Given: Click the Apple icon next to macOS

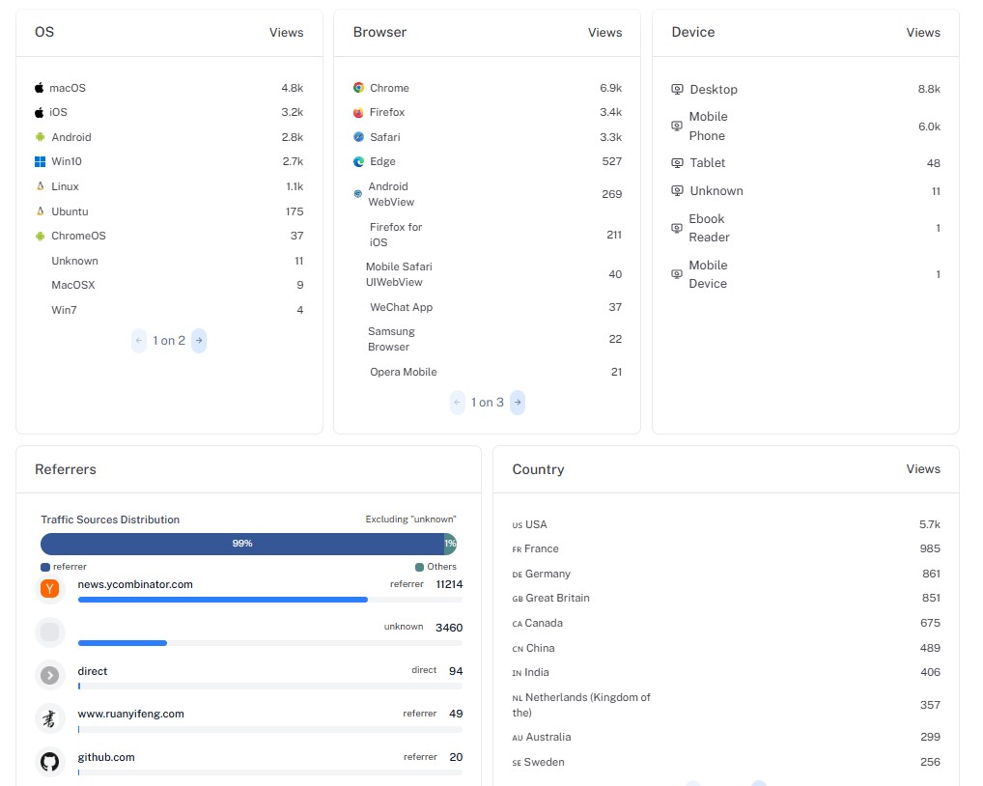Looking at the screenshot, I should point(39,88).
